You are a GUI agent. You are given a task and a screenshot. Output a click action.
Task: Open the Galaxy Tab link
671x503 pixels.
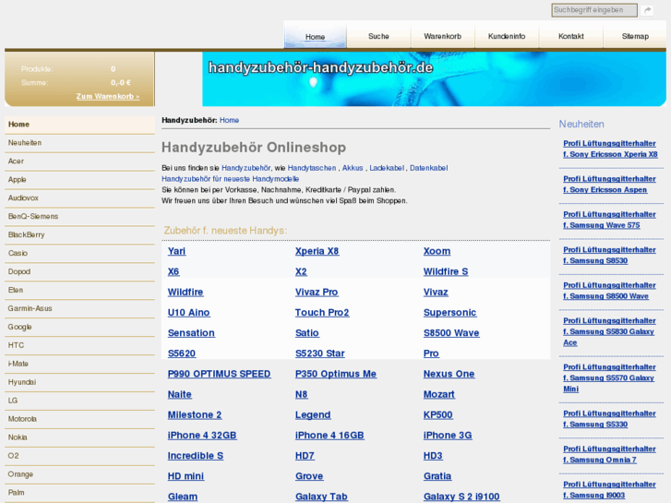(321, 497)
